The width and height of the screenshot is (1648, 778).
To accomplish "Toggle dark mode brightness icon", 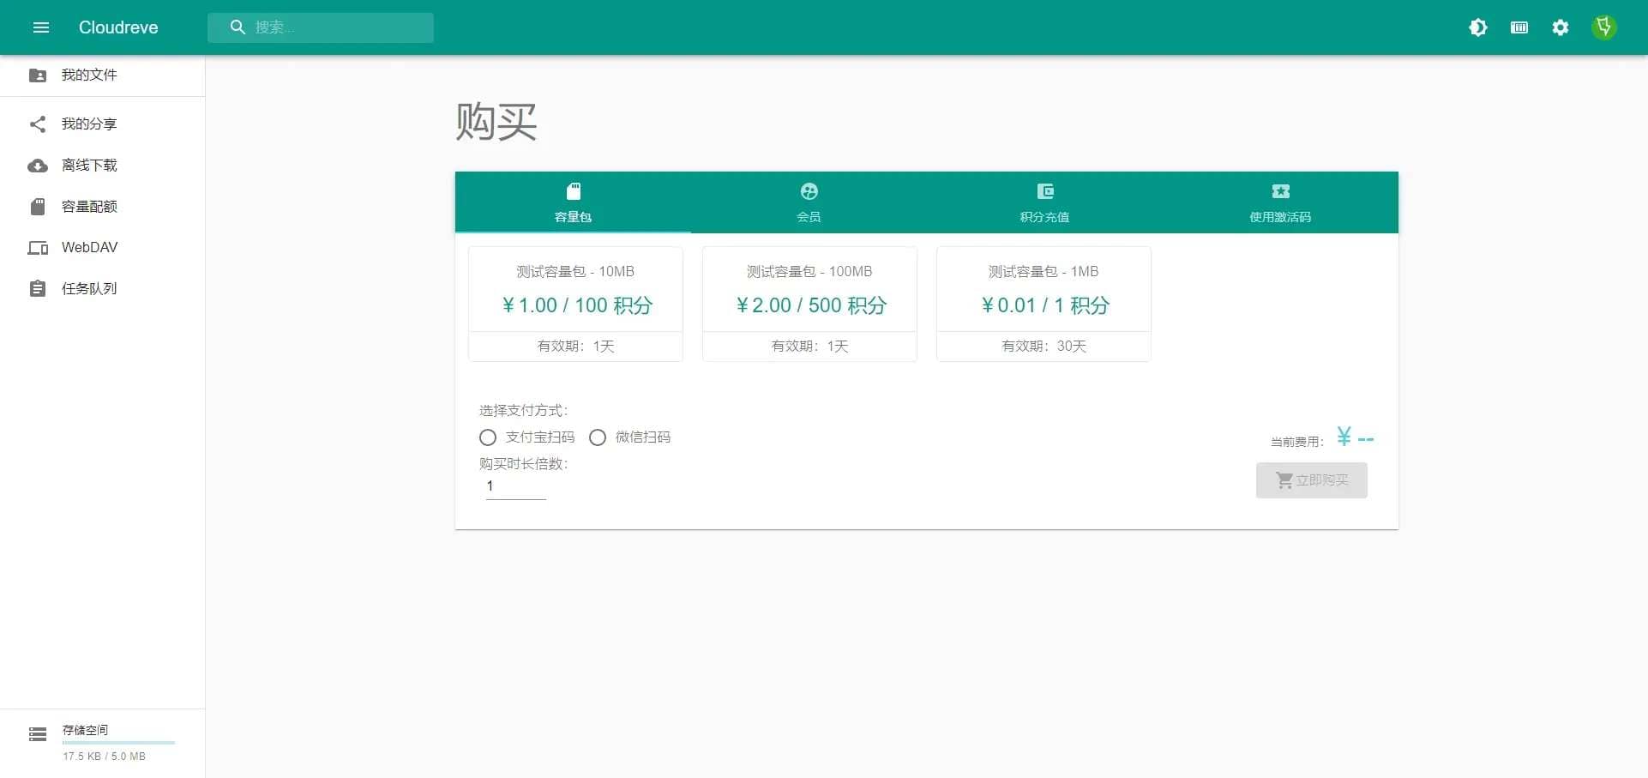I will [x=1477, y=27].
